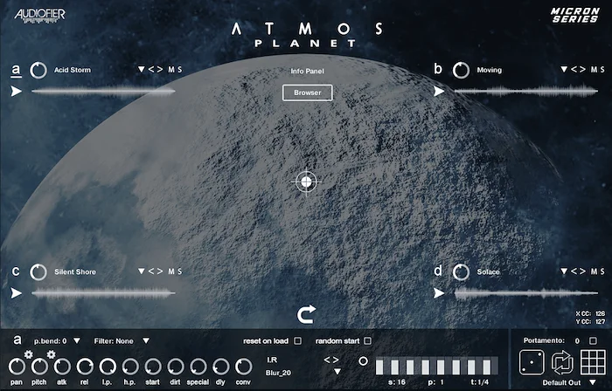Play layer d Solace sample
The height and width of the screenshot is (391, 612).
point(439,293)
